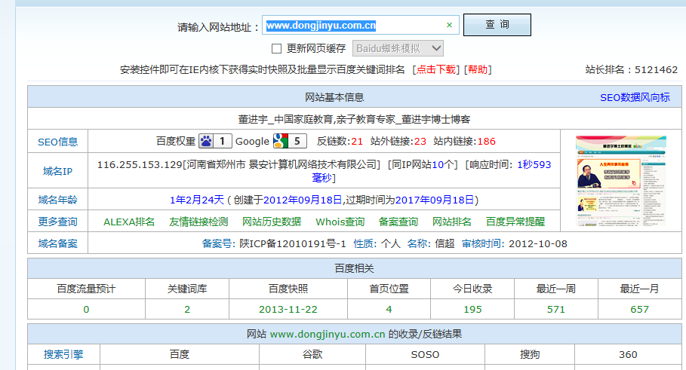Screen dimensions: 686x370
Task: Click the 今日收录 value 195
Action: point(472,310)
